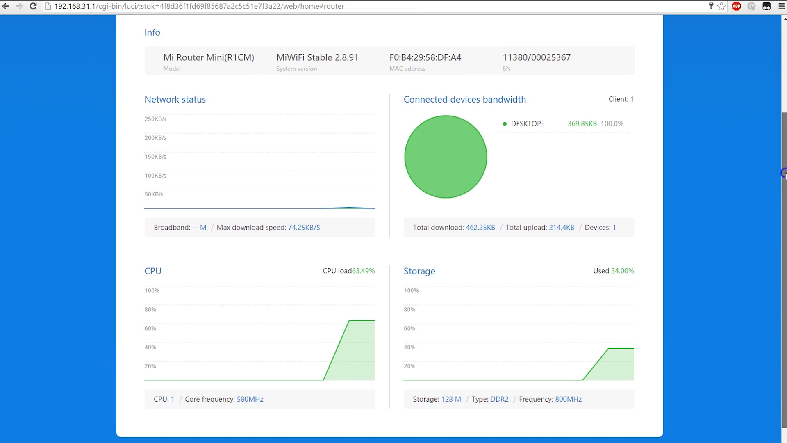Image resolution: width=787 pixels, height=443 pixels.
Task: Click the Network status heading
Action: point(175,100)
